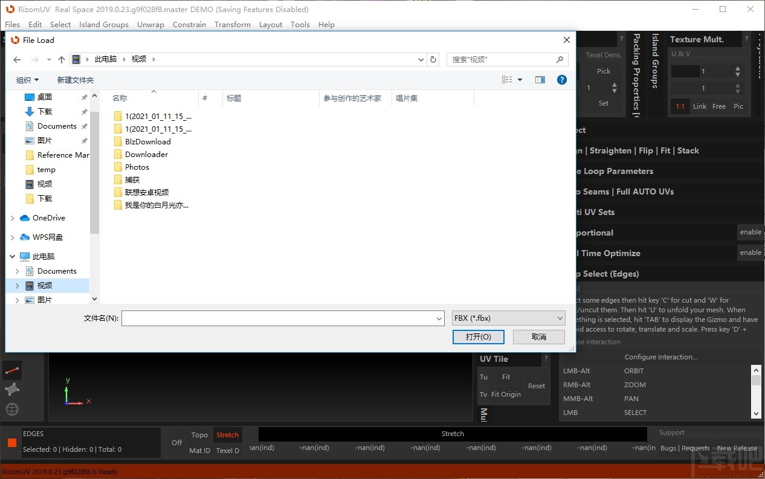Open the Island Groups menu

pyautogui.click(x=103, y=24)
